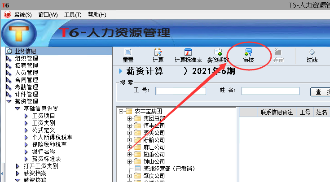Click the 施秉公司 folder icon
This screenshot has width=330, height=182.
[138, 154]
